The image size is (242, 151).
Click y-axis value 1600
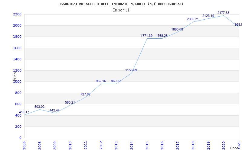click(17, 48)
